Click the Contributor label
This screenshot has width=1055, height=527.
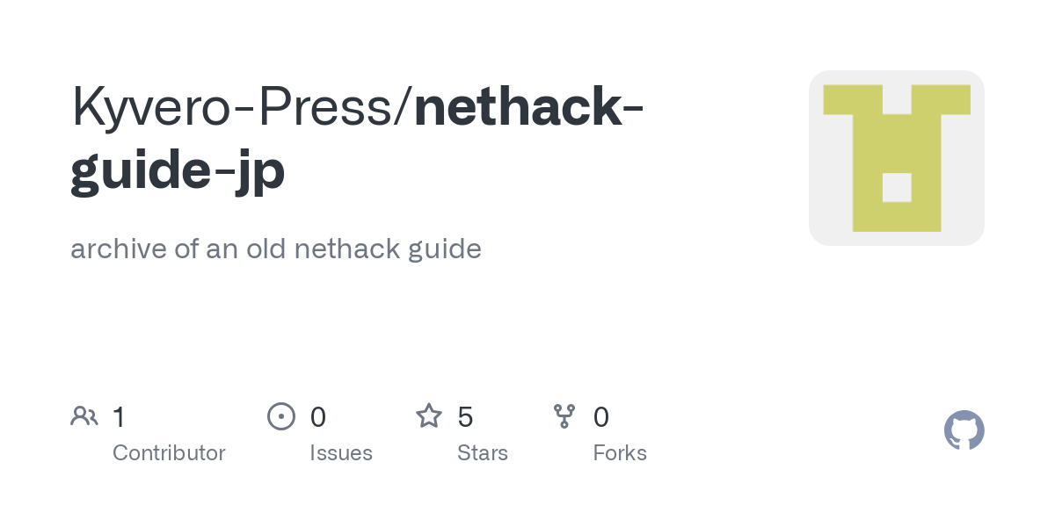pyautogui.click(x=169, y=453)
